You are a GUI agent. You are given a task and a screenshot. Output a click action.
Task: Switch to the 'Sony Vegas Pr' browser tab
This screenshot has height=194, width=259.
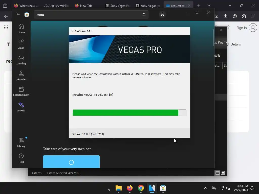(118, 6)
